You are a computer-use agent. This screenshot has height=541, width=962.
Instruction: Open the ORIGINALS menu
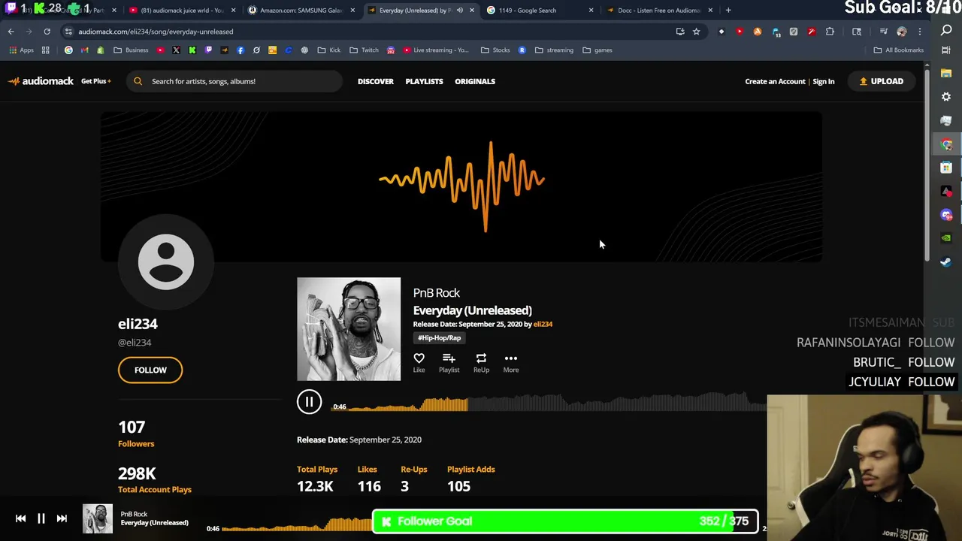[x=475, y=81]
